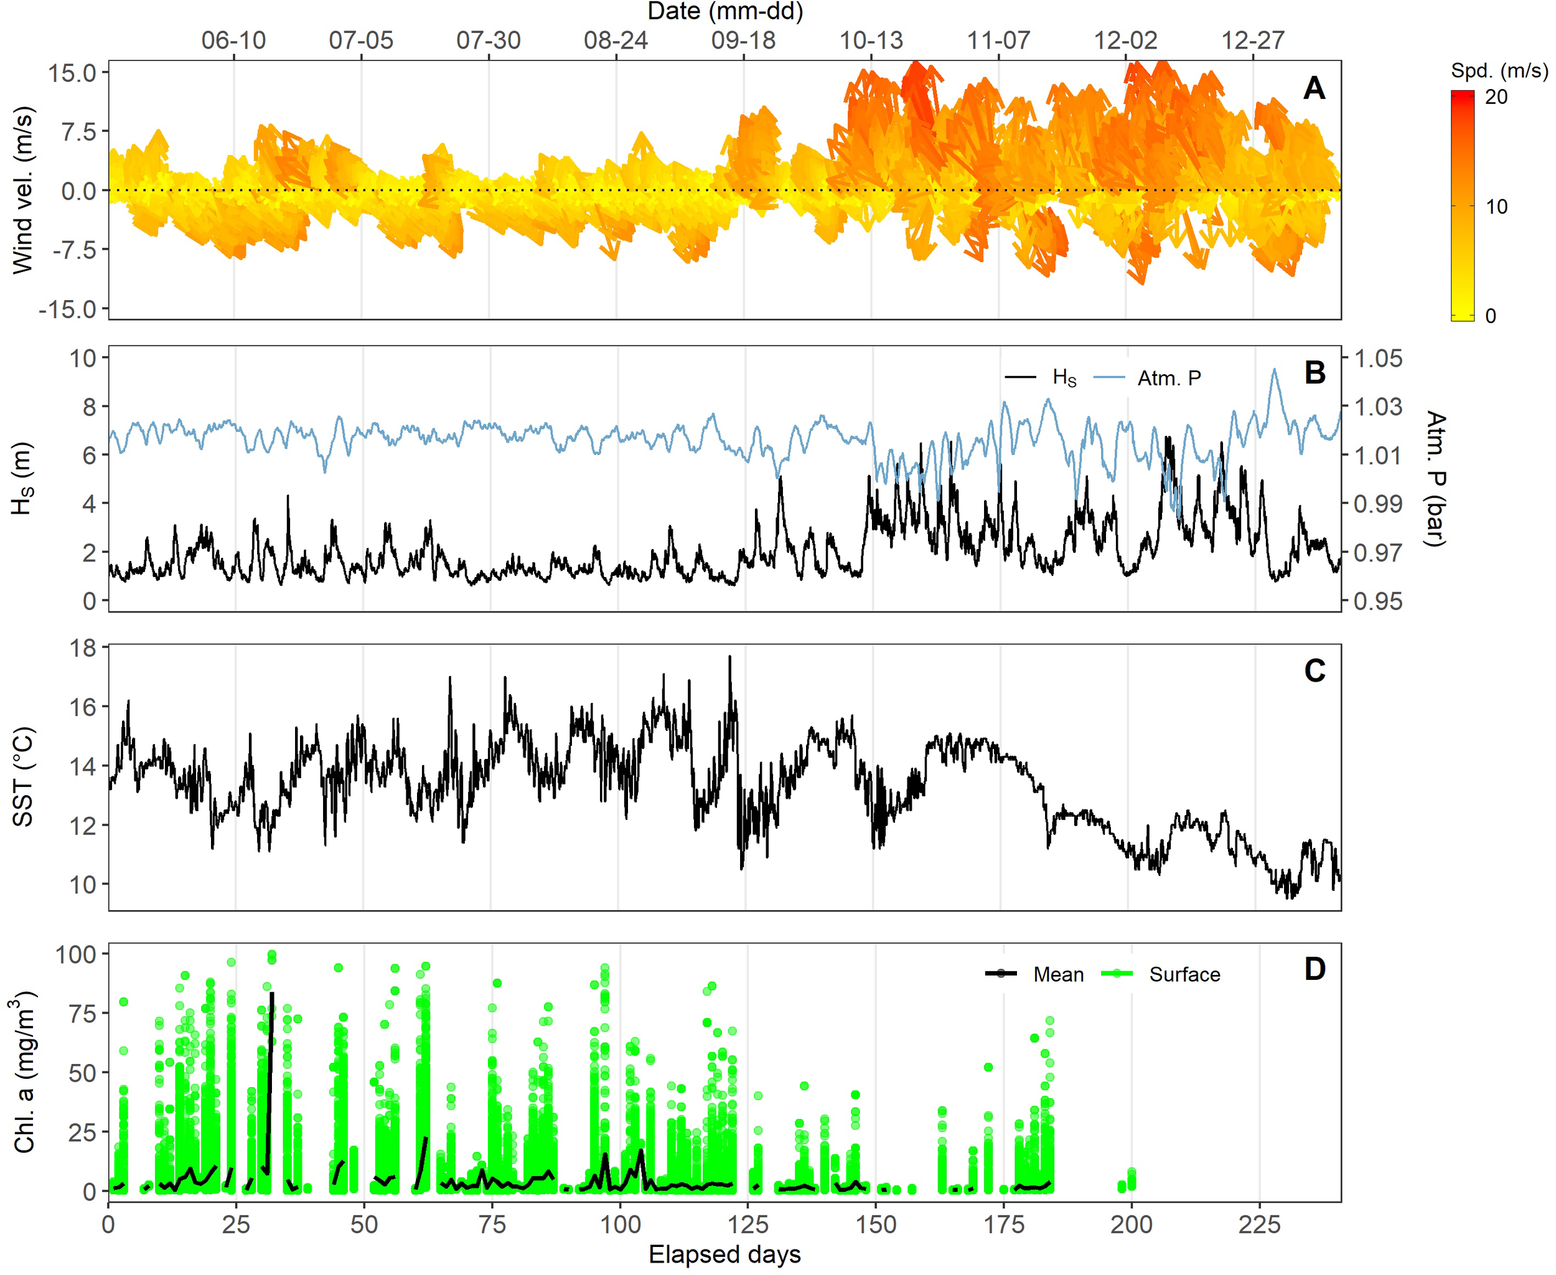The height and width of the screenshot is (1275, 1556).
Task: Click the Surface green legend marker
Action: pos(1117,974)
